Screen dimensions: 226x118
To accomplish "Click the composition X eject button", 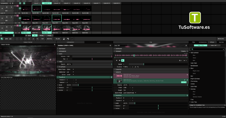I will click(10, 3).
